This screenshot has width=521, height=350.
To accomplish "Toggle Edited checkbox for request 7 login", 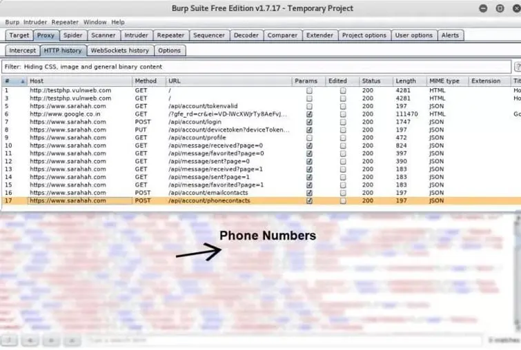I will pos(343,122).
